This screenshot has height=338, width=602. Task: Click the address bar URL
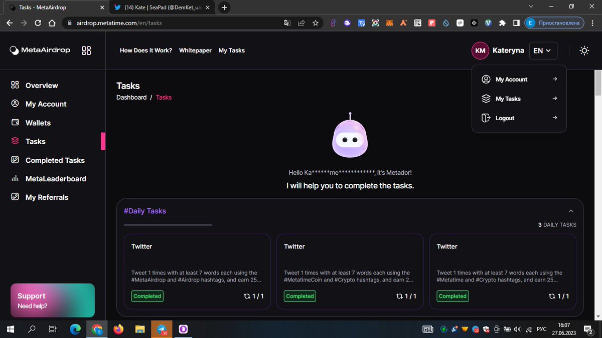pos(119,23)
